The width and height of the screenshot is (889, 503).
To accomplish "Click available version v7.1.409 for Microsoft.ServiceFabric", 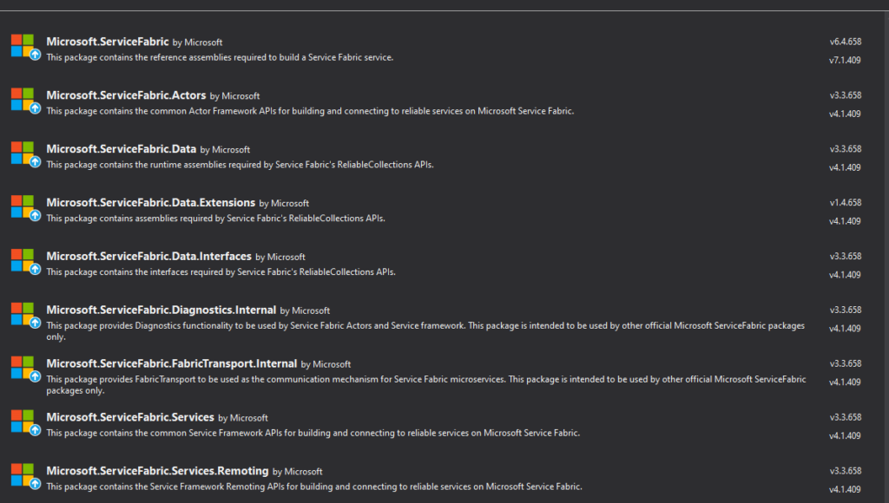I will (x=845, y=60).
